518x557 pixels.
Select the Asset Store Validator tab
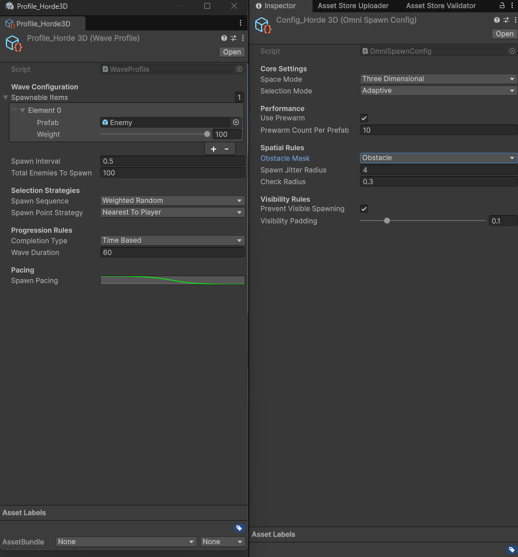[440, 6]
